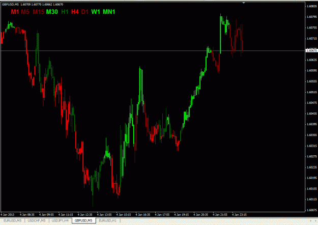Click the 1.60755 price axis label
The image size is (318, 225).
click(312, 27)
